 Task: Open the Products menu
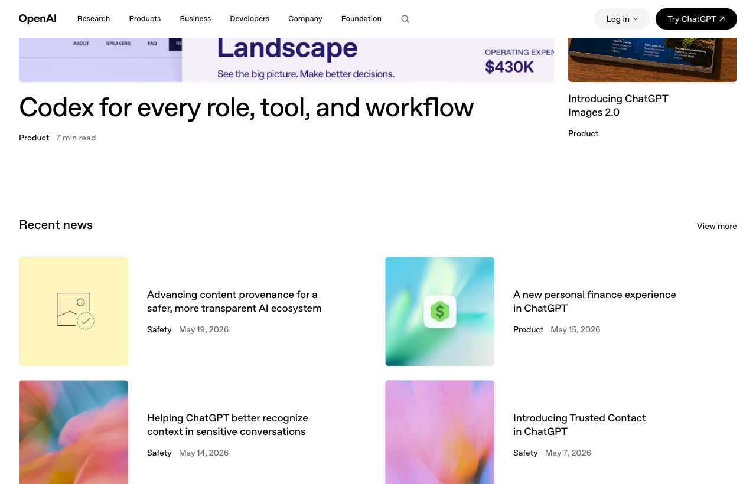click(145, 19)
